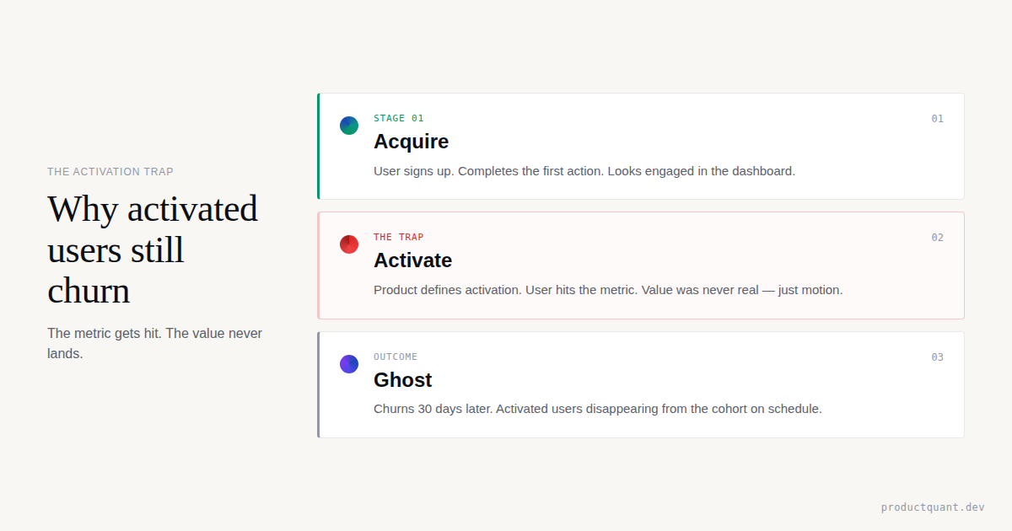Click number 03 on Ghost card
Image resolution: width=1012 pixels, height=531 pixels.
click(x=937, y=357)
